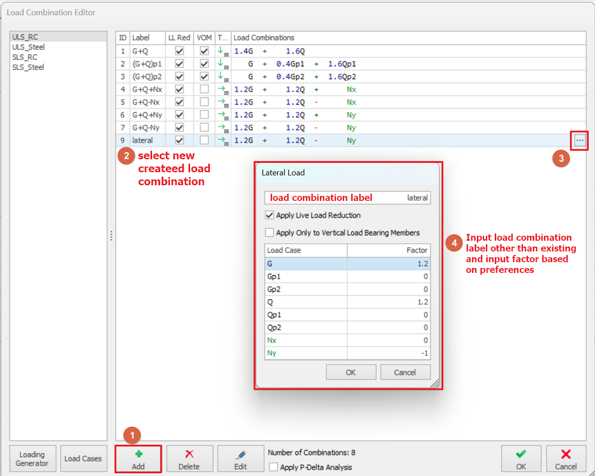Image resolution: width=595 pixels, height=476 pixels.
Task: Click the pencil Edit button
Action: point(240,459)
